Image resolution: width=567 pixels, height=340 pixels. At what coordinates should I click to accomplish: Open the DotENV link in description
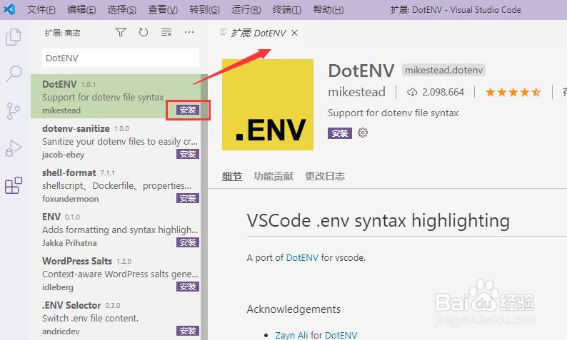tap(302, 258)
